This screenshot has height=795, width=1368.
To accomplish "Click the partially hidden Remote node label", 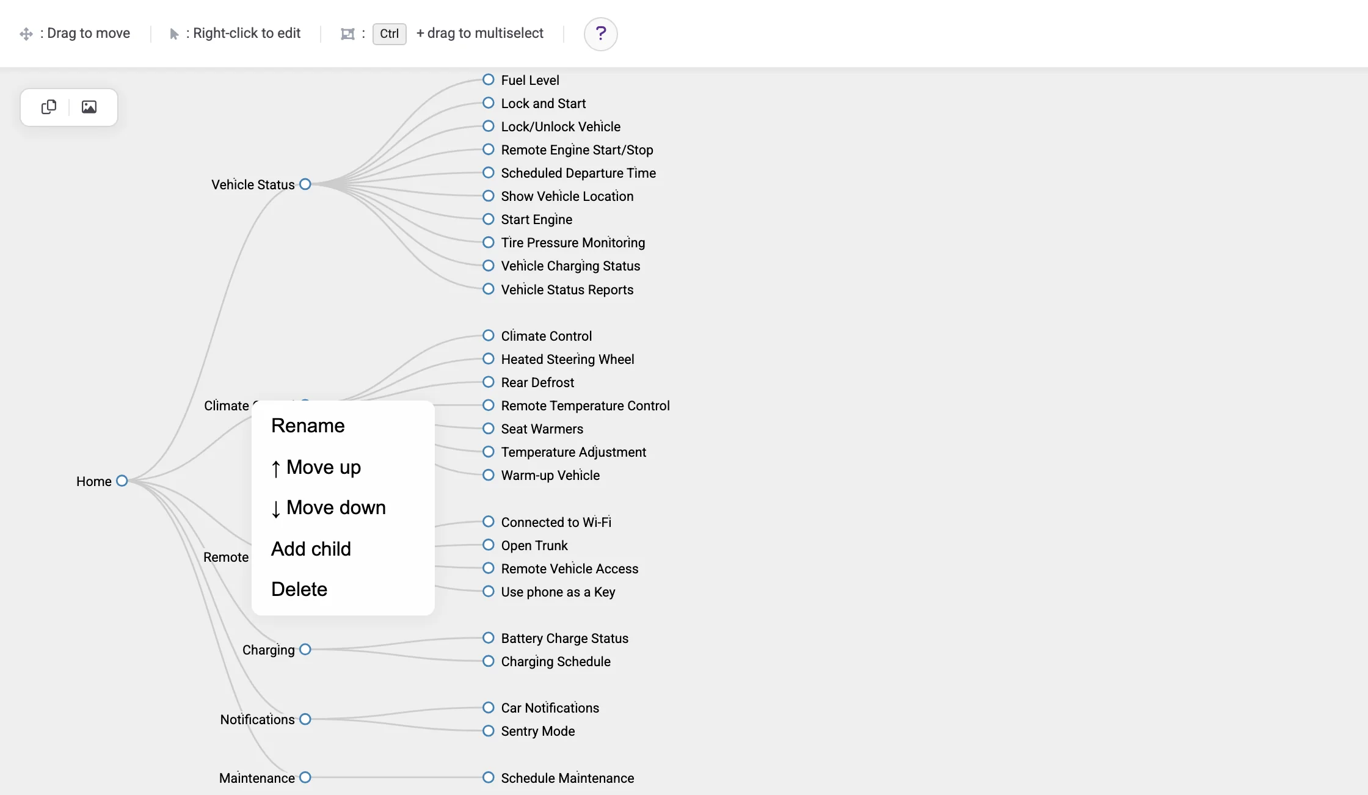I will 226,557.
